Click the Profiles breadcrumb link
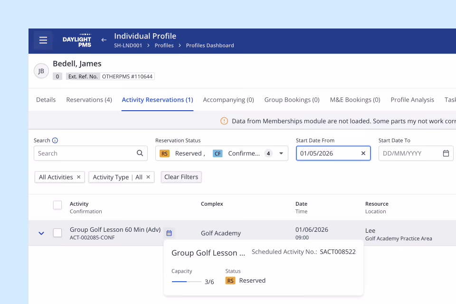Screen dimensions: 456x304 coord(164,46)
